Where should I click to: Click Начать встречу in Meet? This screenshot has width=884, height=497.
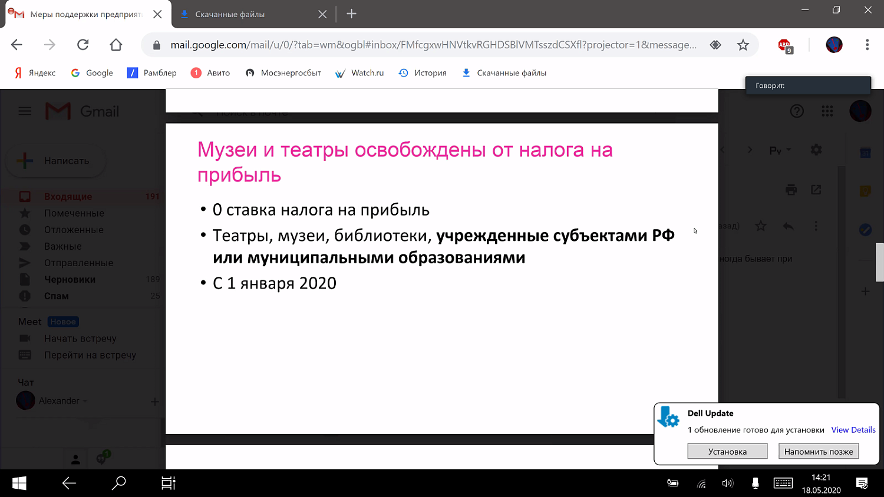point(80,339)
